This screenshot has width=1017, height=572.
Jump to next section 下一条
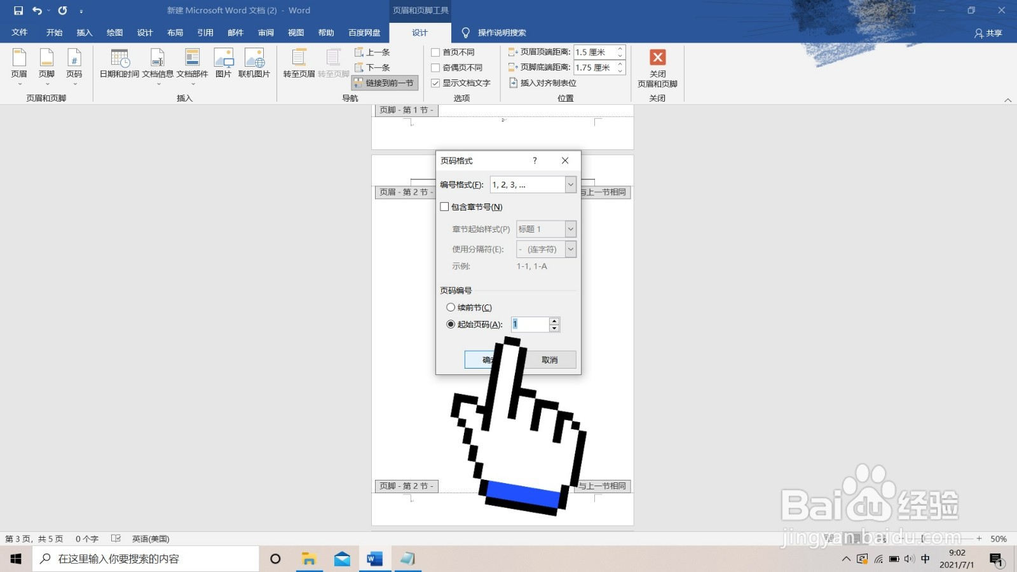click(x=372, y=67)
